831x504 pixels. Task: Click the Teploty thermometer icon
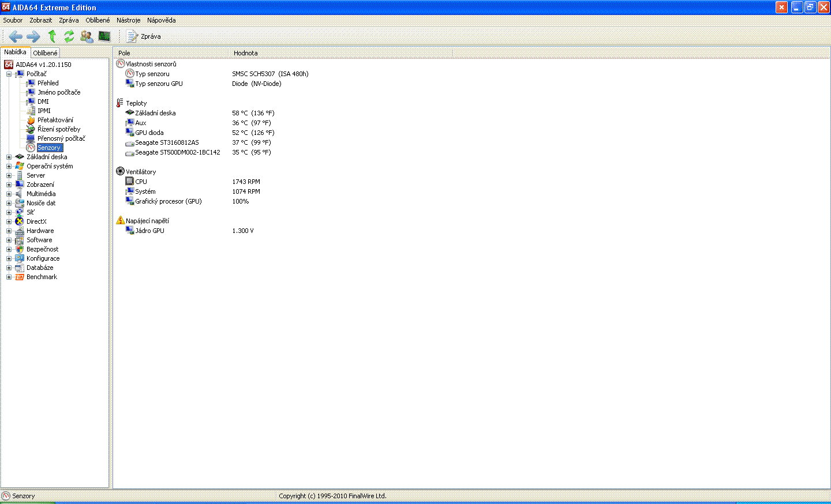coord(120,103)
